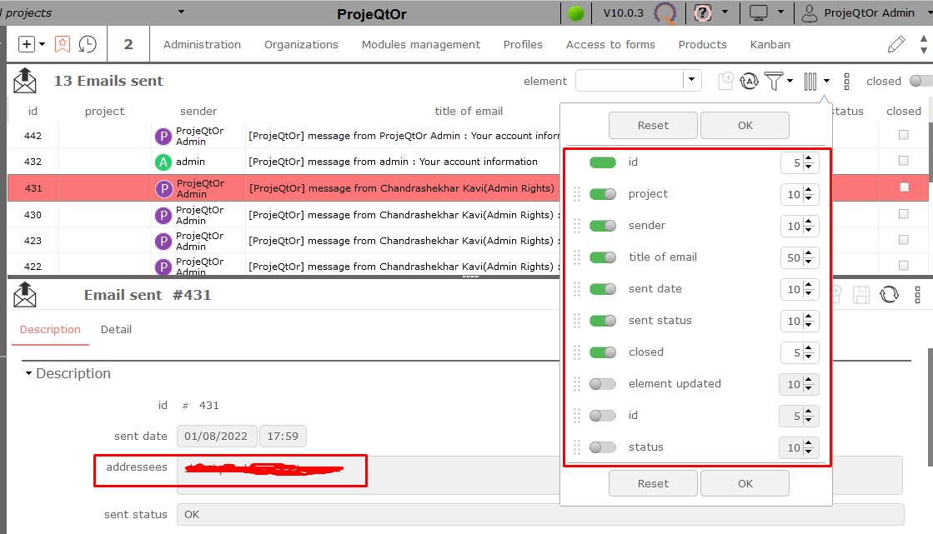Click the new item plus icon
The image size is (933, 534).
point(26,44)
